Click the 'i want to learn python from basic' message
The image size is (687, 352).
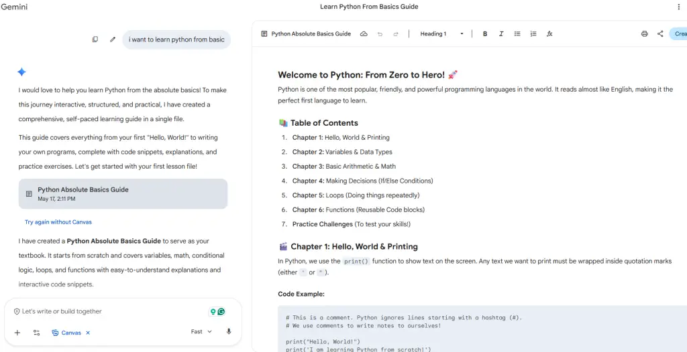(176, 39)
